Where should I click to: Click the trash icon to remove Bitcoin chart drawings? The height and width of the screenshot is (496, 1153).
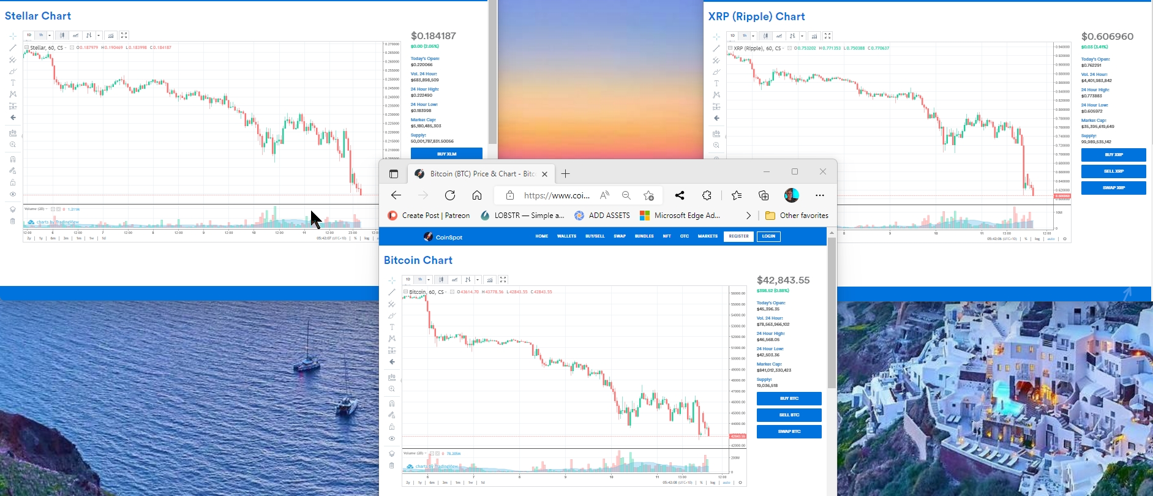coord(392,465)
